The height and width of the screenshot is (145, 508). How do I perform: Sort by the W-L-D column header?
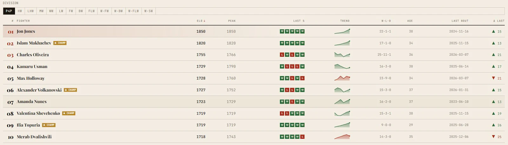tap(386, 21)
